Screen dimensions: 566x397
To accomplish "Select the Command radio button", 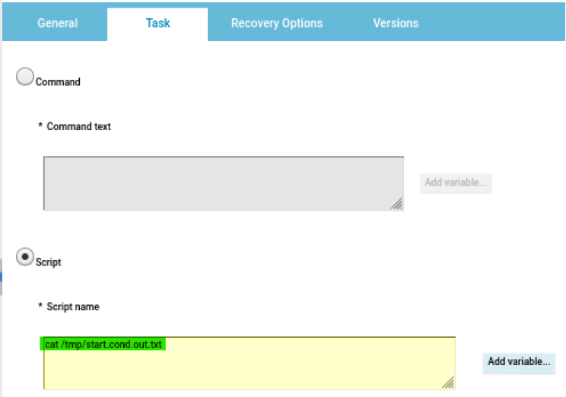I will click(x=25, y=76).
